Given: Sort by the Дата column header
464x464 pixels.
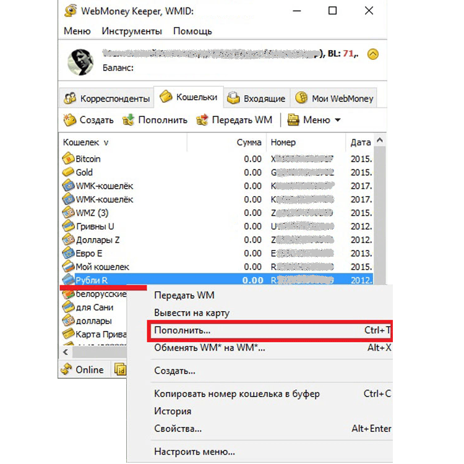Looking at the screenshot, I should coord(359,142).
